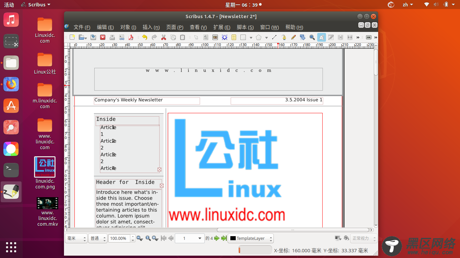The height and width of the screenshot is (258, 460).
Task: Click the horizontal scrollbar below the canvas
Action: 293,230
